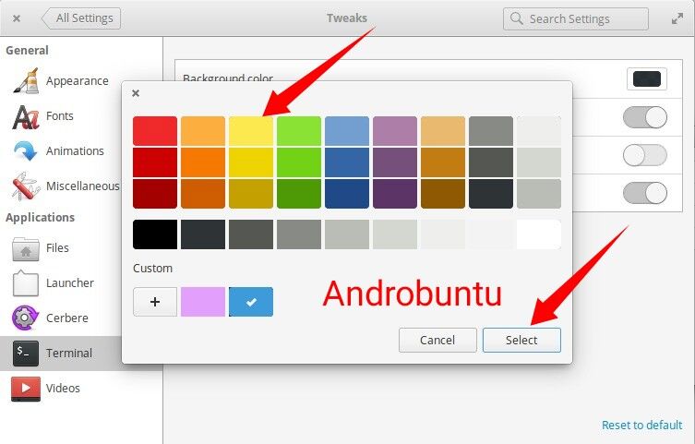Open the Files application settings

57,248
